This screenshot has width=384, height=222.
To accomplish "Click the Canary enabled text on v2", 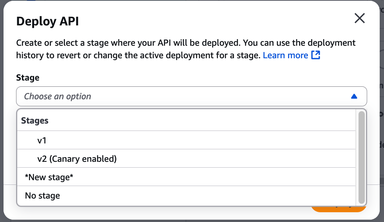I will tap(83, 159).
